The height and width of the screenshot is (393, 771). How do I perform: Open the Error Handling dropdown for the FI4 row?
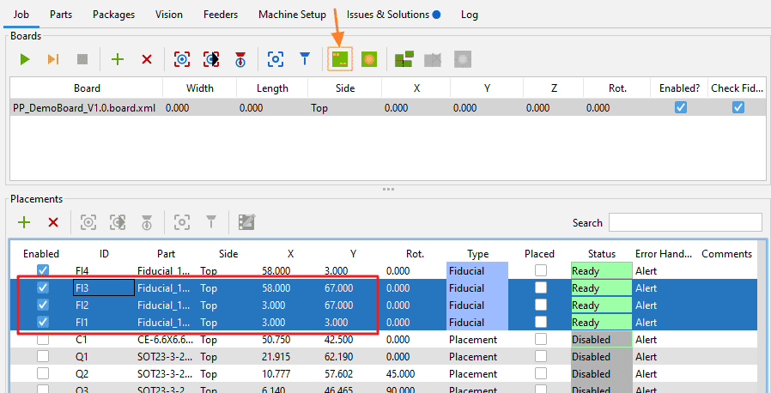pyautogui.click(x=661, y=270)
